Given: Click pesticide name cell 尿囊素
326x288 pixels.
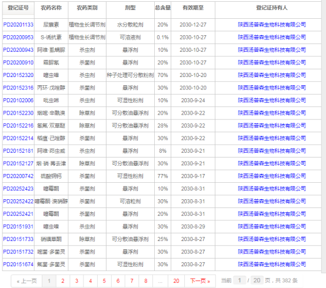Looking at the screenshot, I should 51,25.
